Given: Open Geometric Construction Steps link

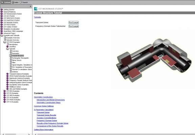Looking at the screenshot, I should click(48, 103).
